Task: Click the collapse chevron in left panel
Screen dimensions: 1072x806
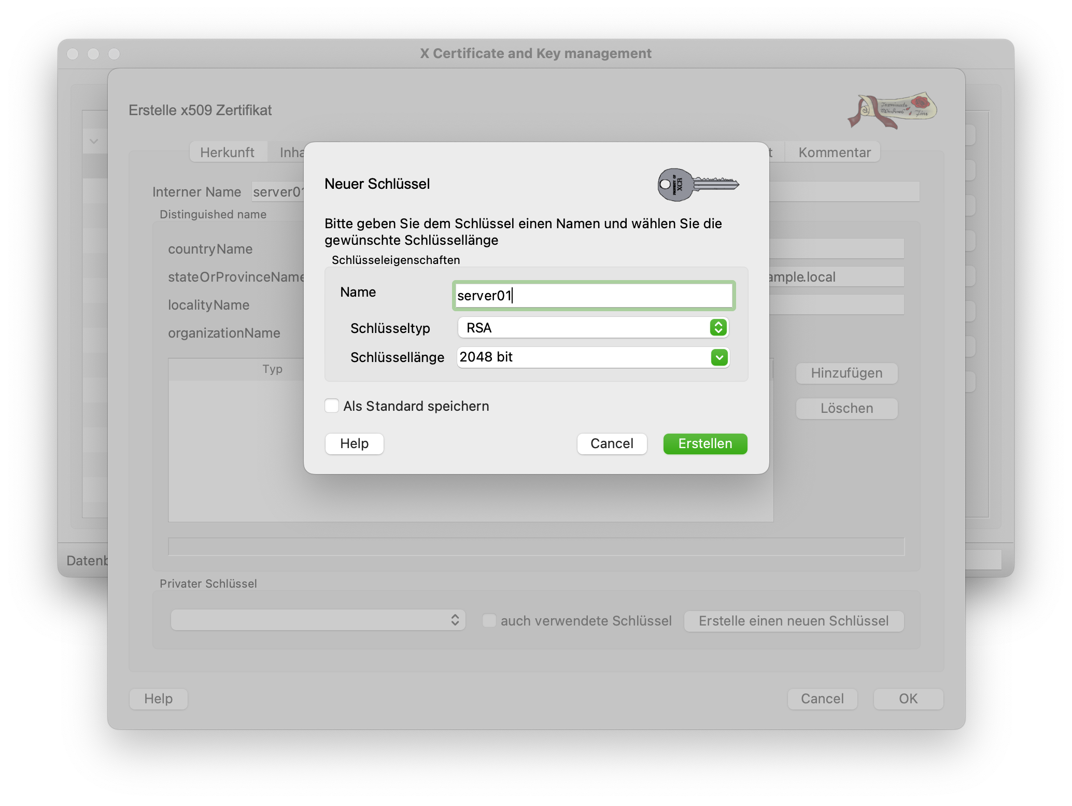Action: (94, 141)
